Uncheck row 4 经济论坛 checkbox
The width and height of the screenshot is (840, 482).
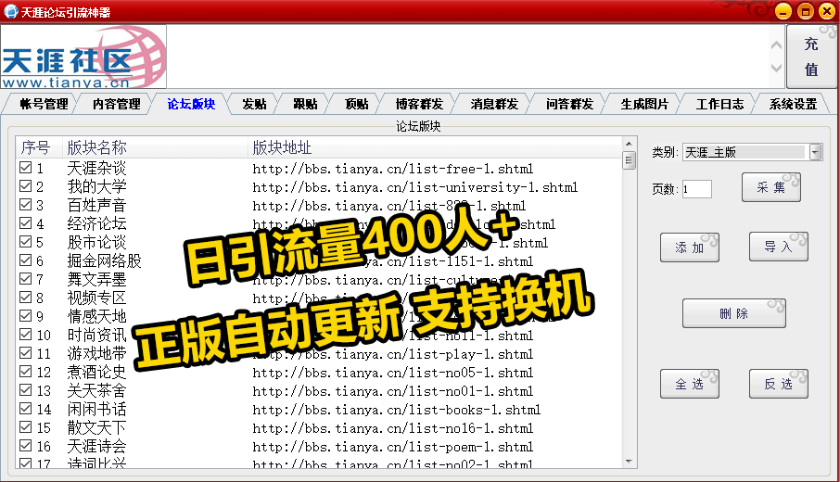(x=25, y=222)
